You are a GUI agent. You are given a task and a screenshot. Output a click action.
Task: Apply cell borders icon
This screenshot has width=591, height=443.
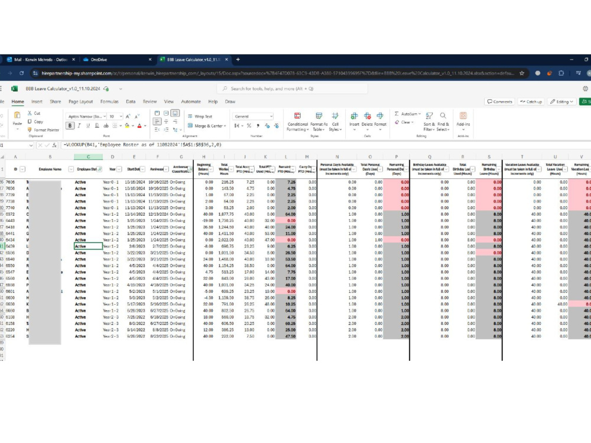115,125
